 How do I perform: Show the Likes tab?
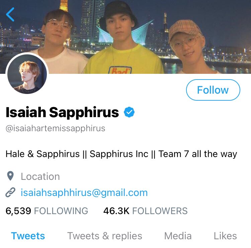click(225, 236)
